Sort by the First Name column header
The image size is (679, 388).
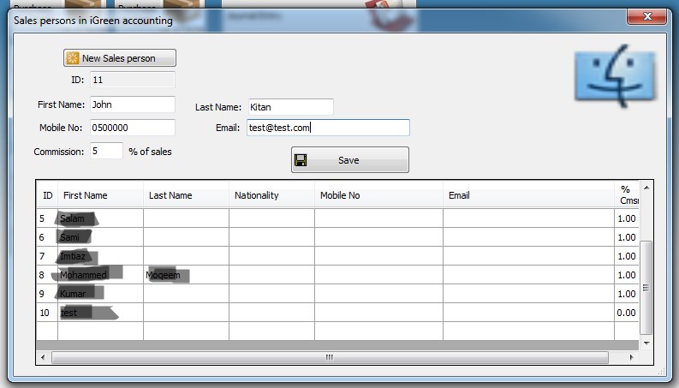click(100, 195)
